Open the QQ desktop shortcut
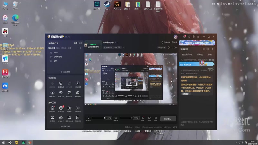 [5, 33]
